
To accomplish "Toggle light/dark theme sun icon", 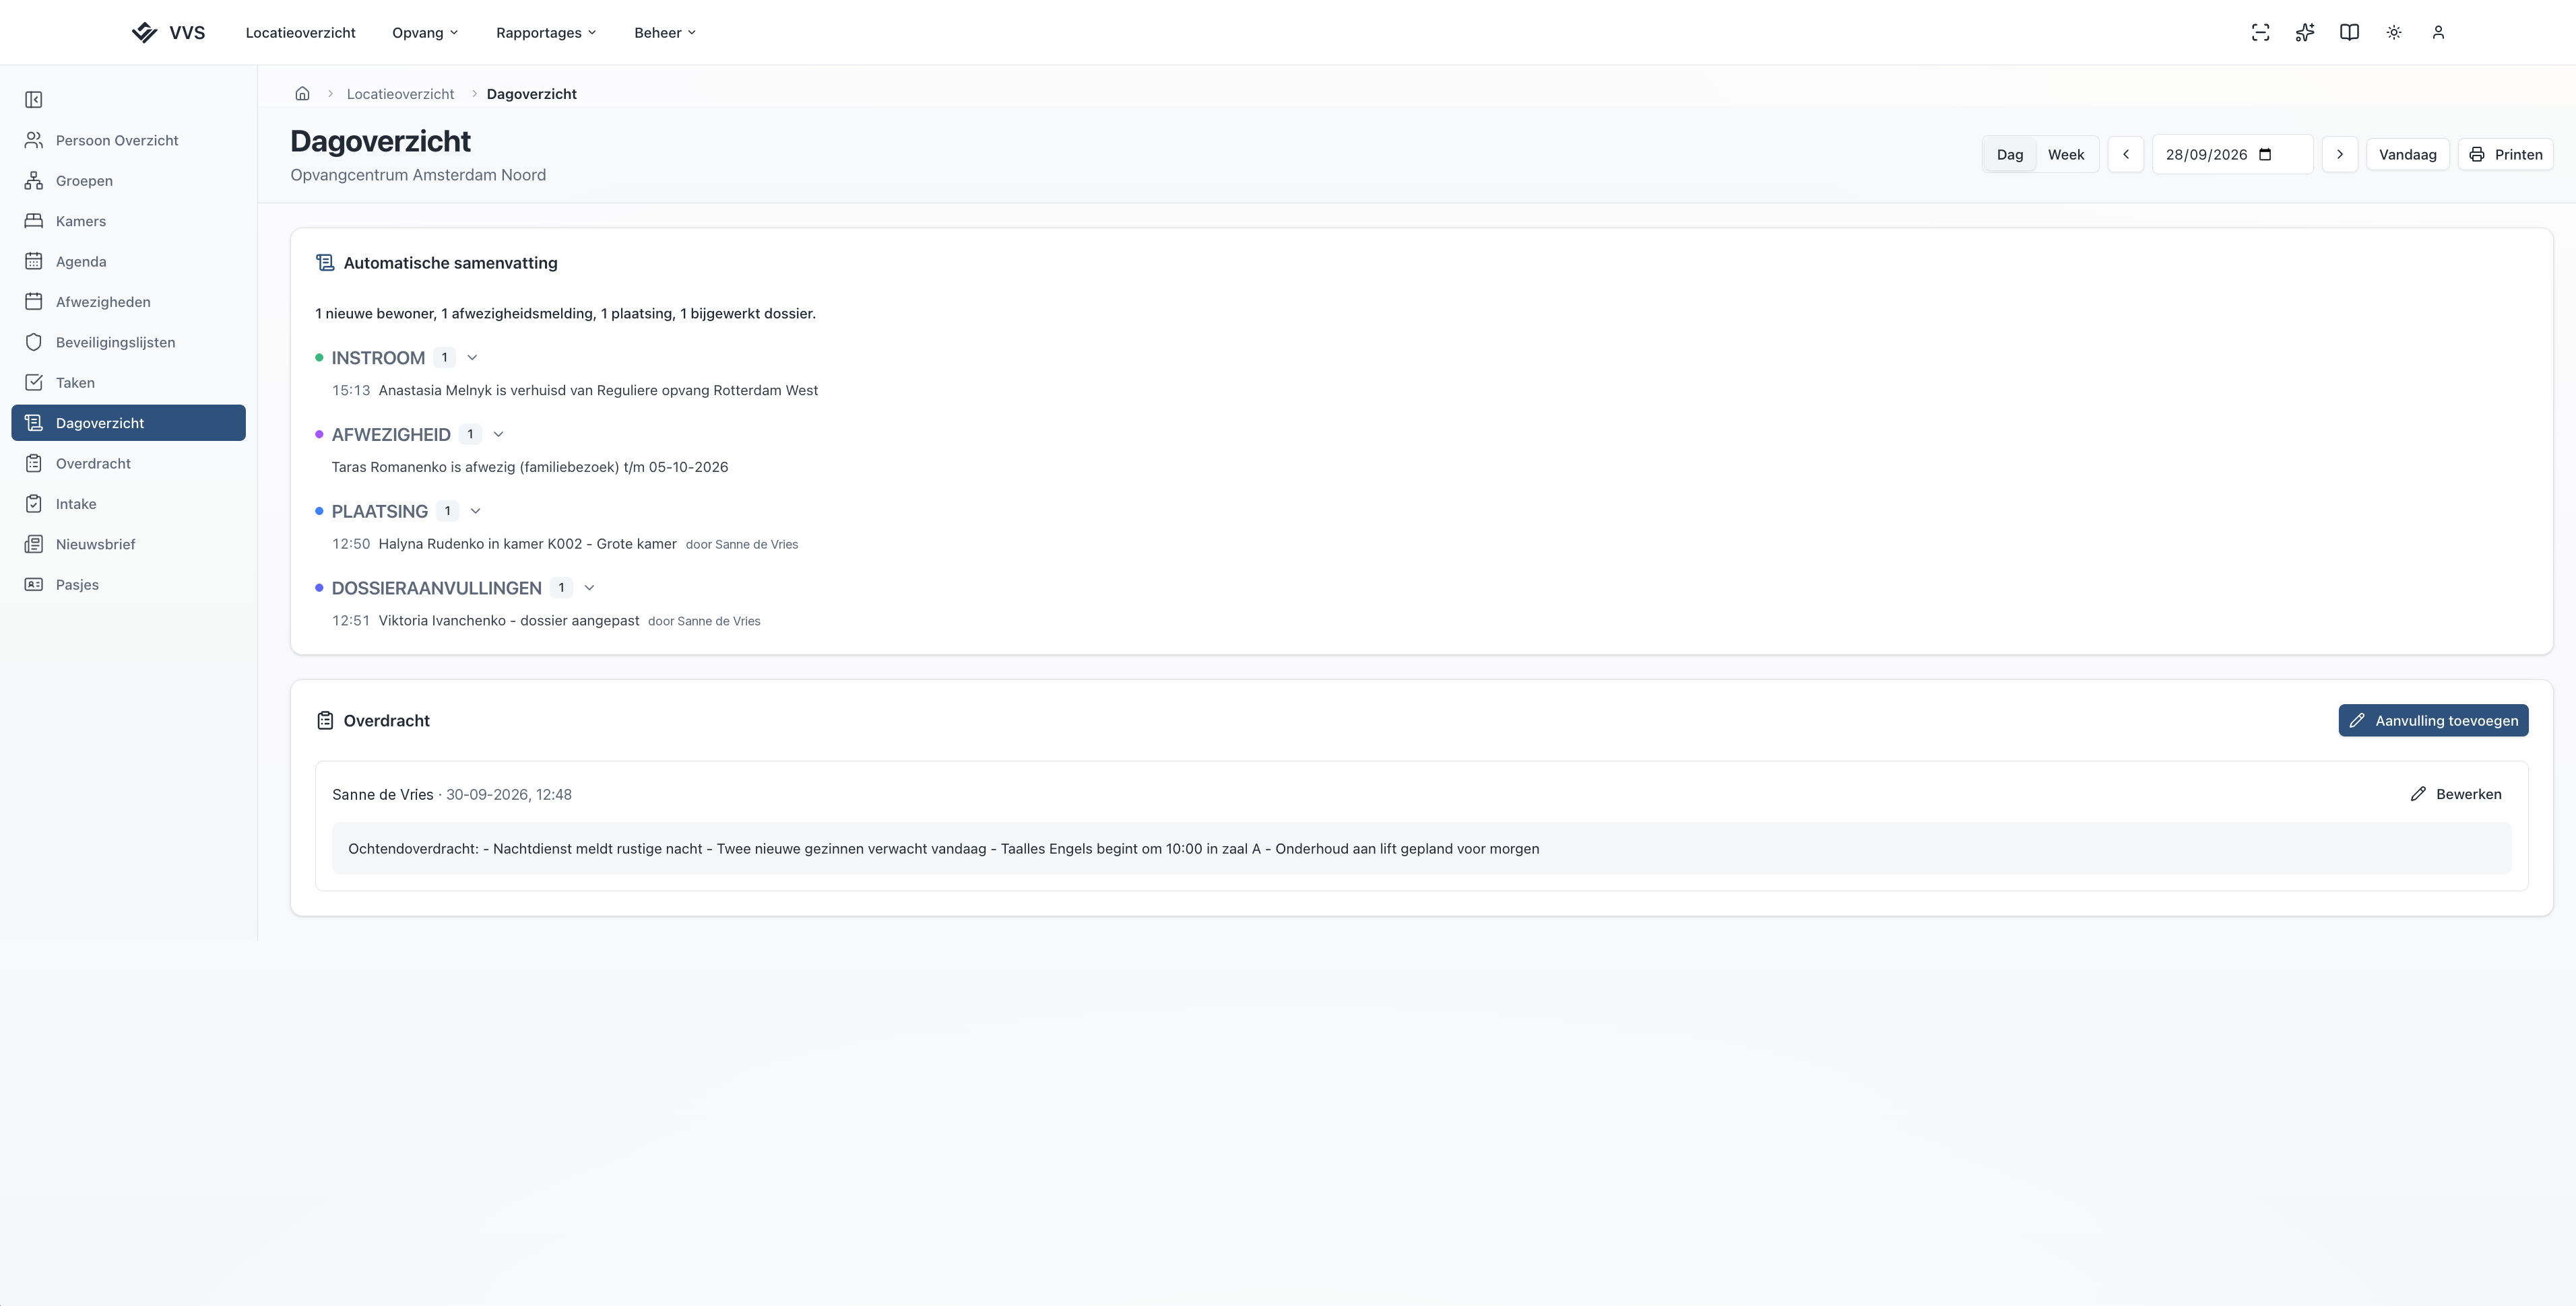I will pos(2394,33).
